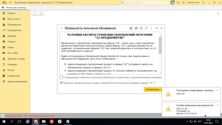Screen dimensions: 222x125
Task: Click scroll-down arrow of the conditions text
Action: pyautogui.click(x=160, y=73)
